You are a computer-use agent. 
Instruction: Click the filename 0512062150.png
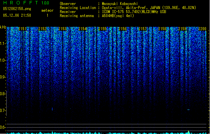click(17, 9)
